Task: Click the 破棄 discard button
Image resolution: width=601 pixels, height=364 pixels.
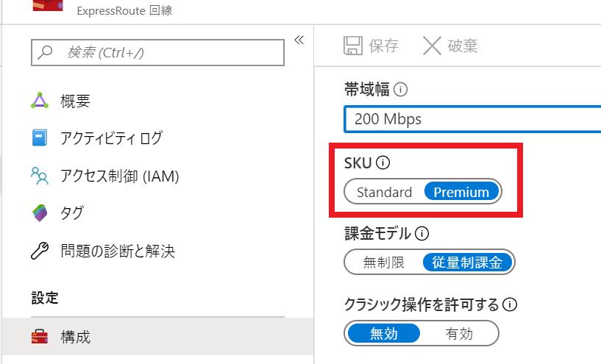Action: point(450,46)
